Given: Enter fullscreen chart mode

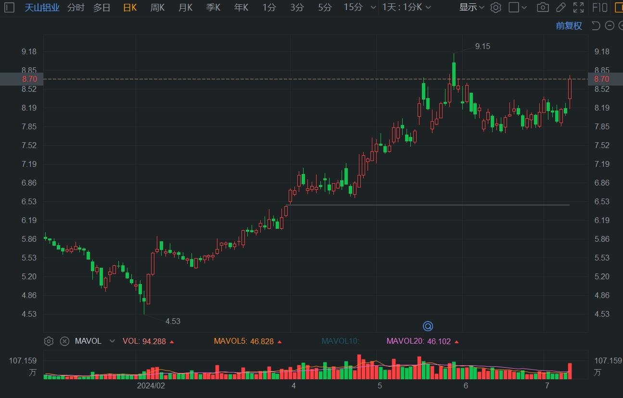Looking at the screenshot, I should 578,7.
